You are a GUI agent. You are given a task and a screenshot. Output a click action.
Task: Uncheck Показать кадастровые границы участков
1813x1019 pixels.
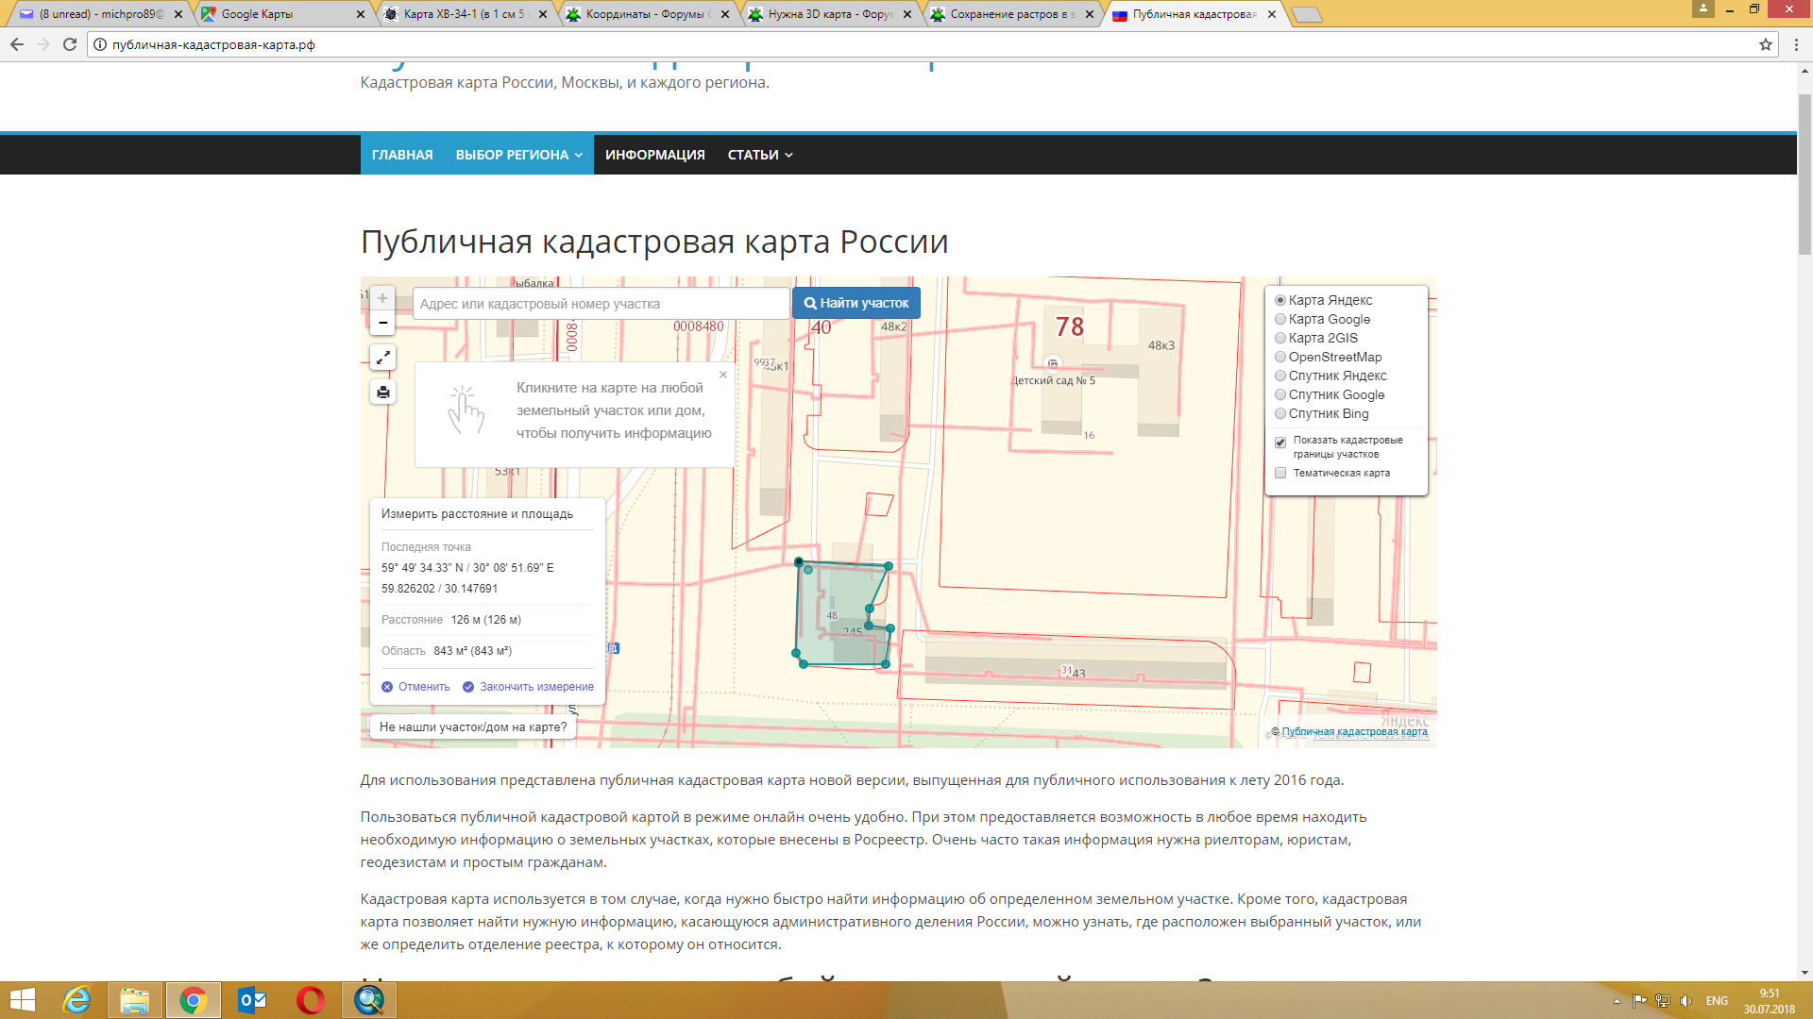point(1280,442)
